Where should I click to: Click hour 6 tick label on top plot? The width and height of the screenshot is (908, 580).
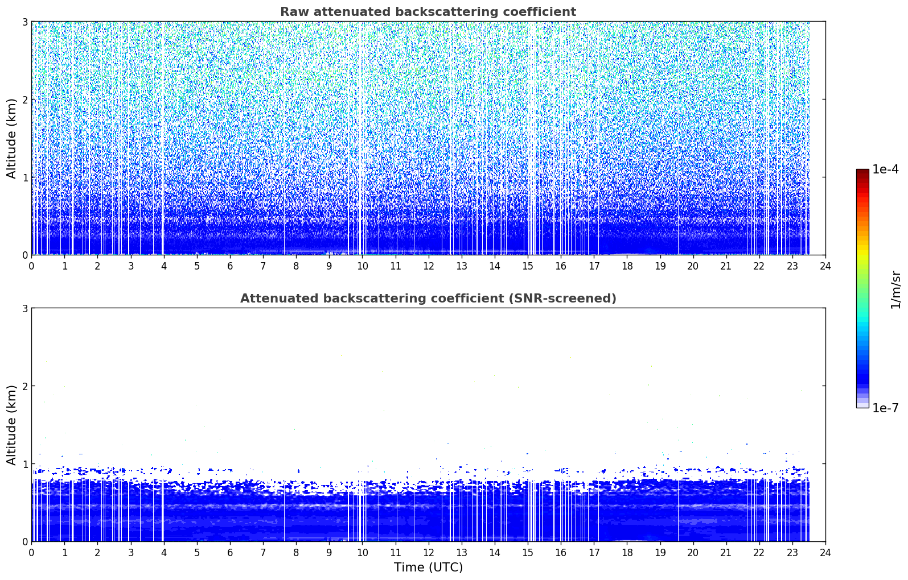tap(230, 266)
